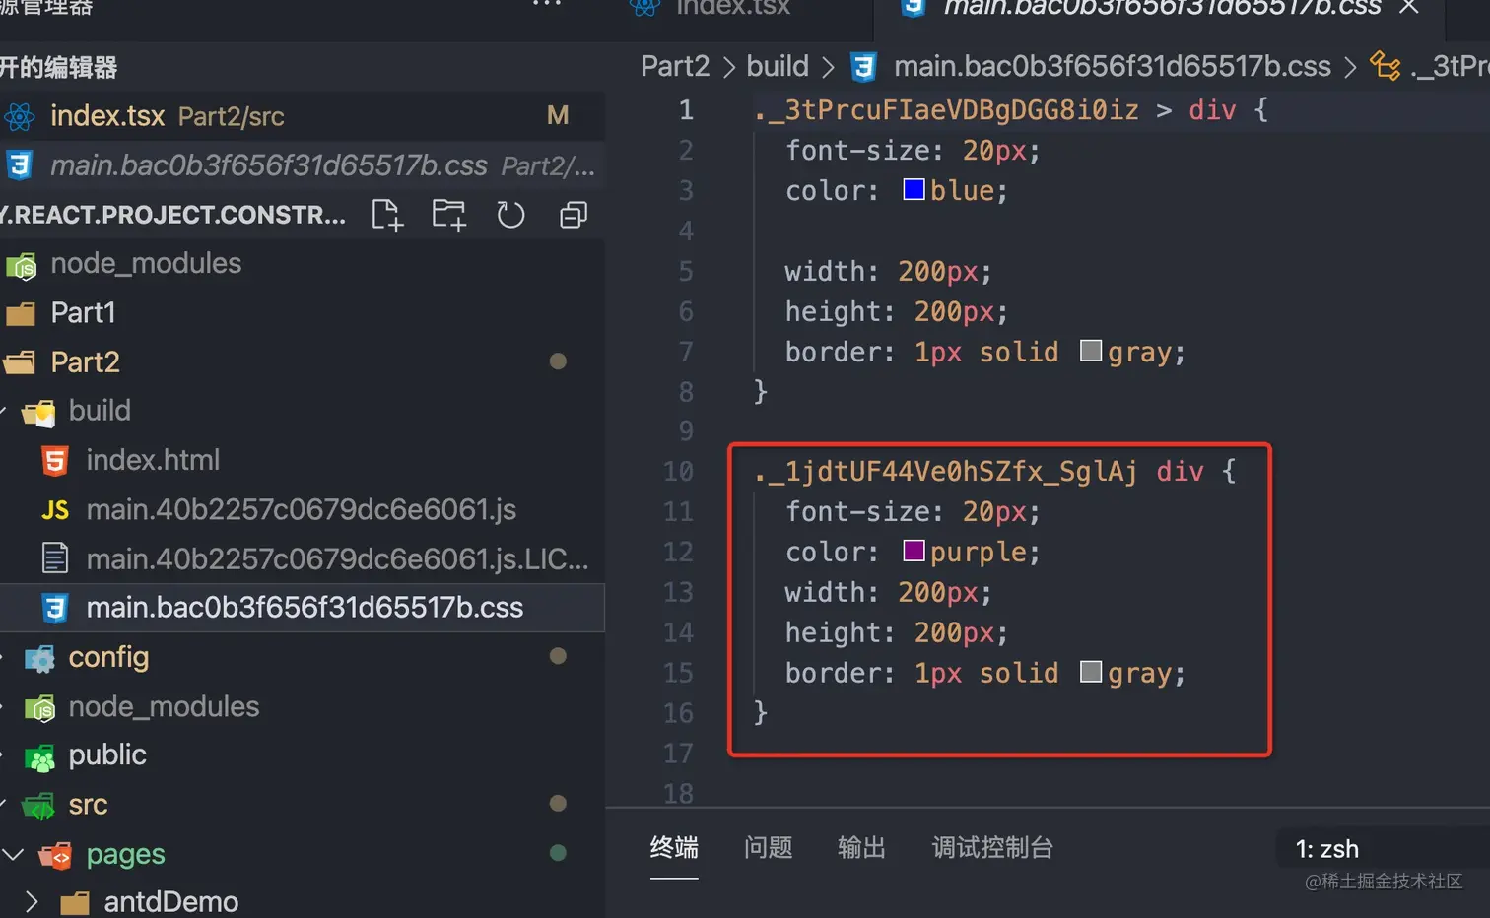Click the selector symbol icon in breadcrumb

pyautogui.click(x=1386, y=65)
